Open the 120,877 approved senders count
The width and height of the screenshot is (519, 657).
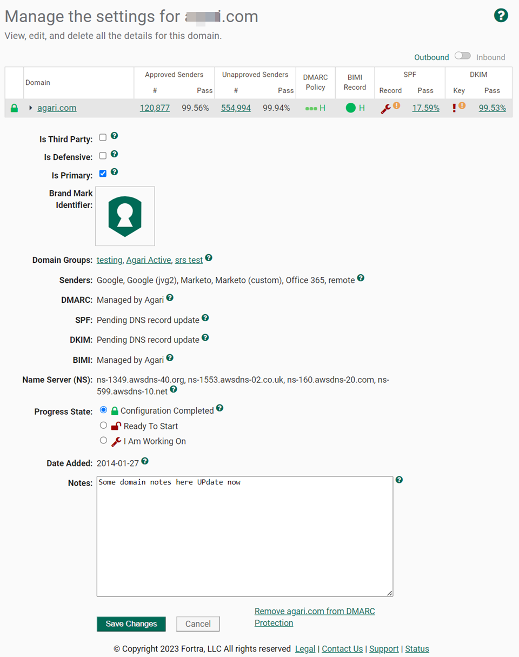[x=155, y=108]
